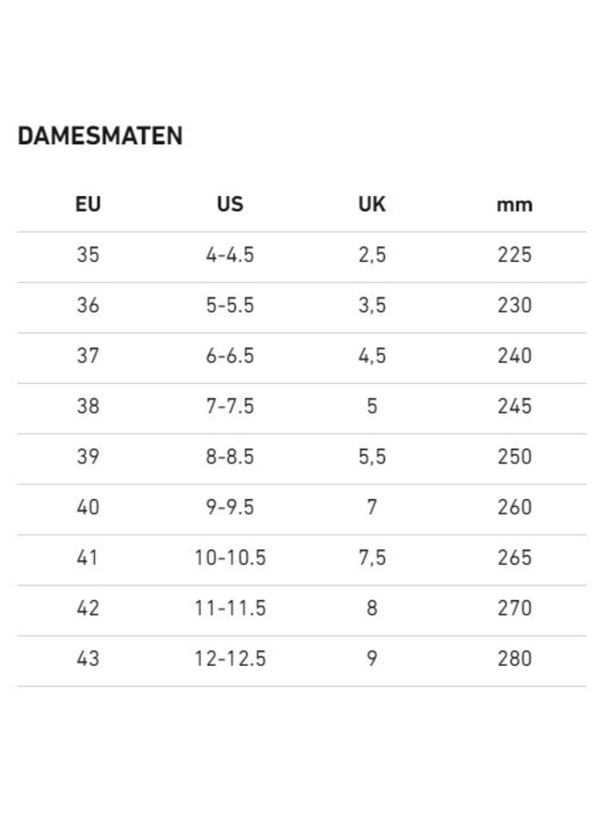Click the US column header
602x821 pixels.
(230, 204)
